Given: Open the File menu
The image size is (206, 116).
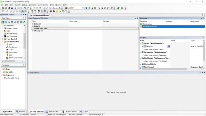Looking at the screenshot, I should tap(2, 5).
